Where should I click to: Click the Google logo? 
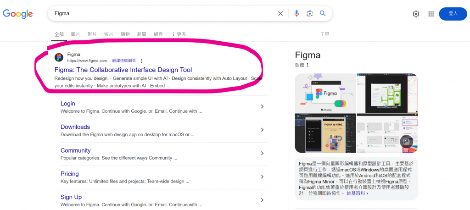point(18,13)
